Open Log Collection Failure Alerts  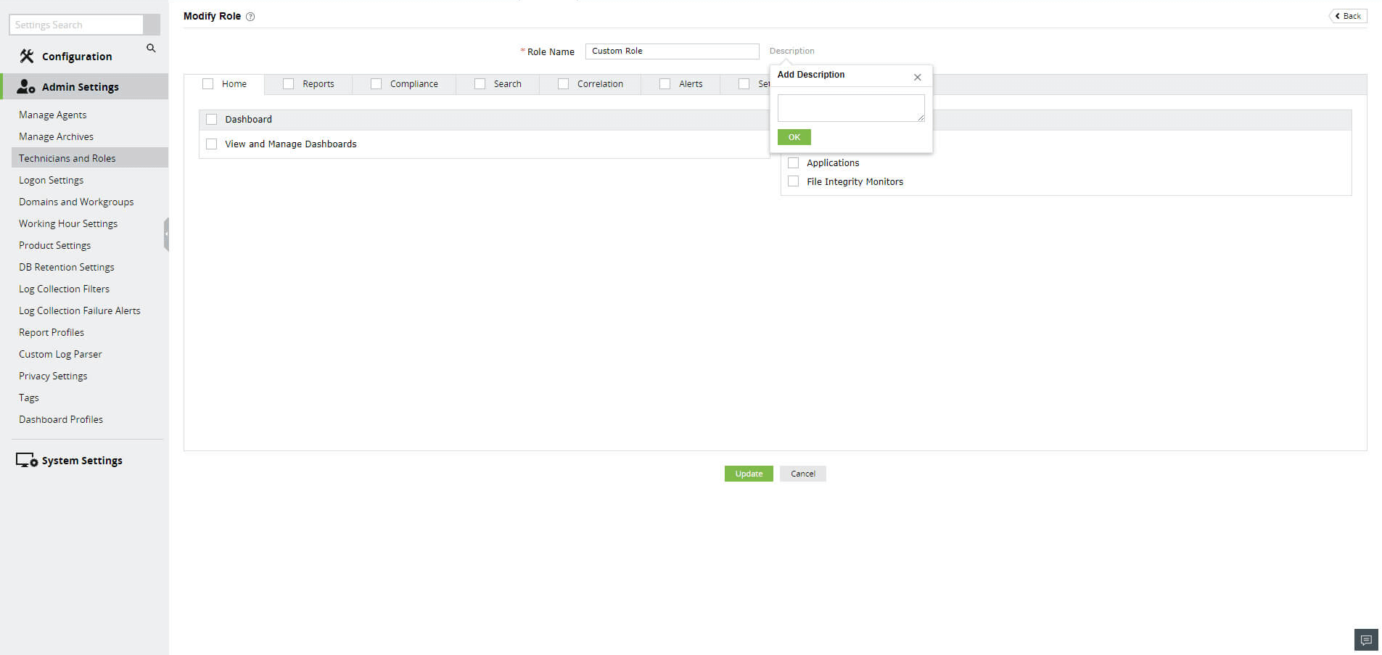pos(80,310)
